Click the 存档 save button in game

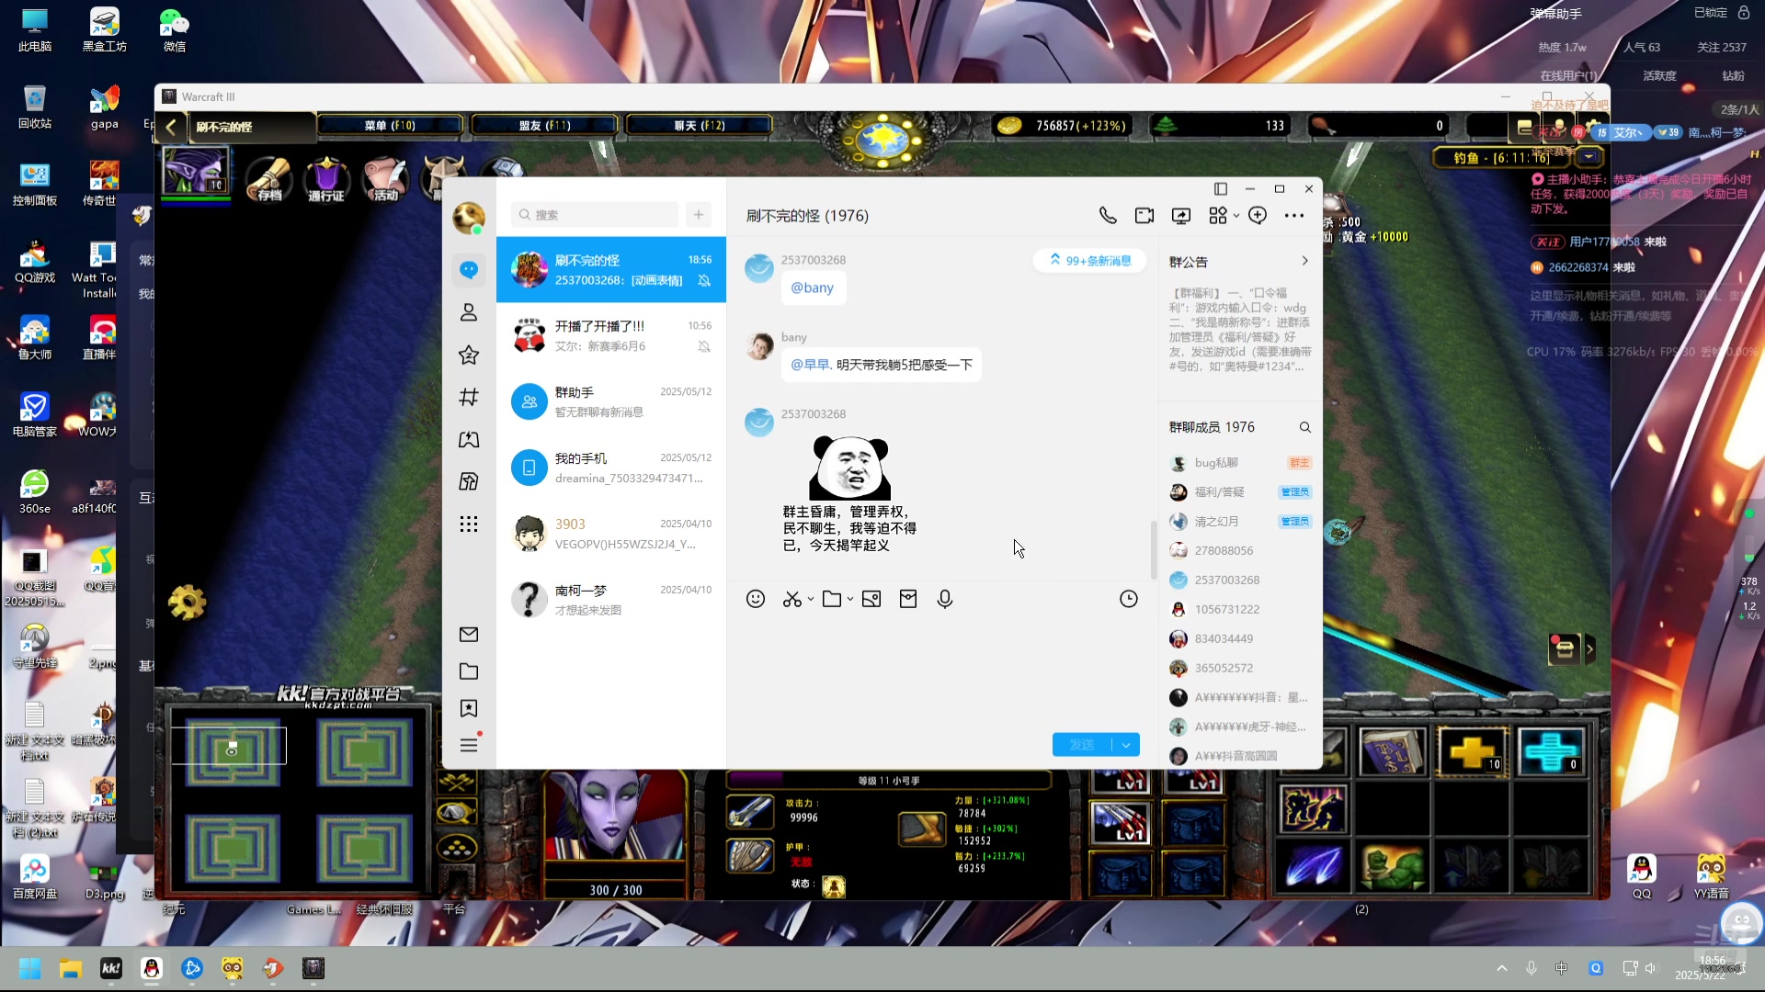click(269, 179)
